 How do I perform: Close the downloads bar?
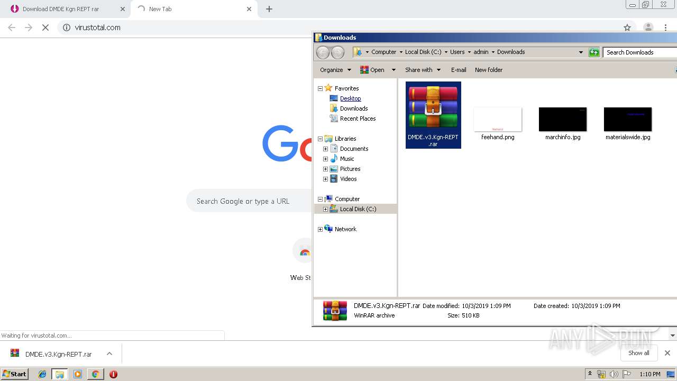pos(667,353)
